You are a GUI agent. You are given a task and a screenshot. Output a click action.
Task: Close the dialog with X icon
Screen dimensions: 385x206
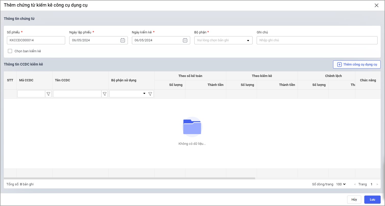tap(376, 5)
